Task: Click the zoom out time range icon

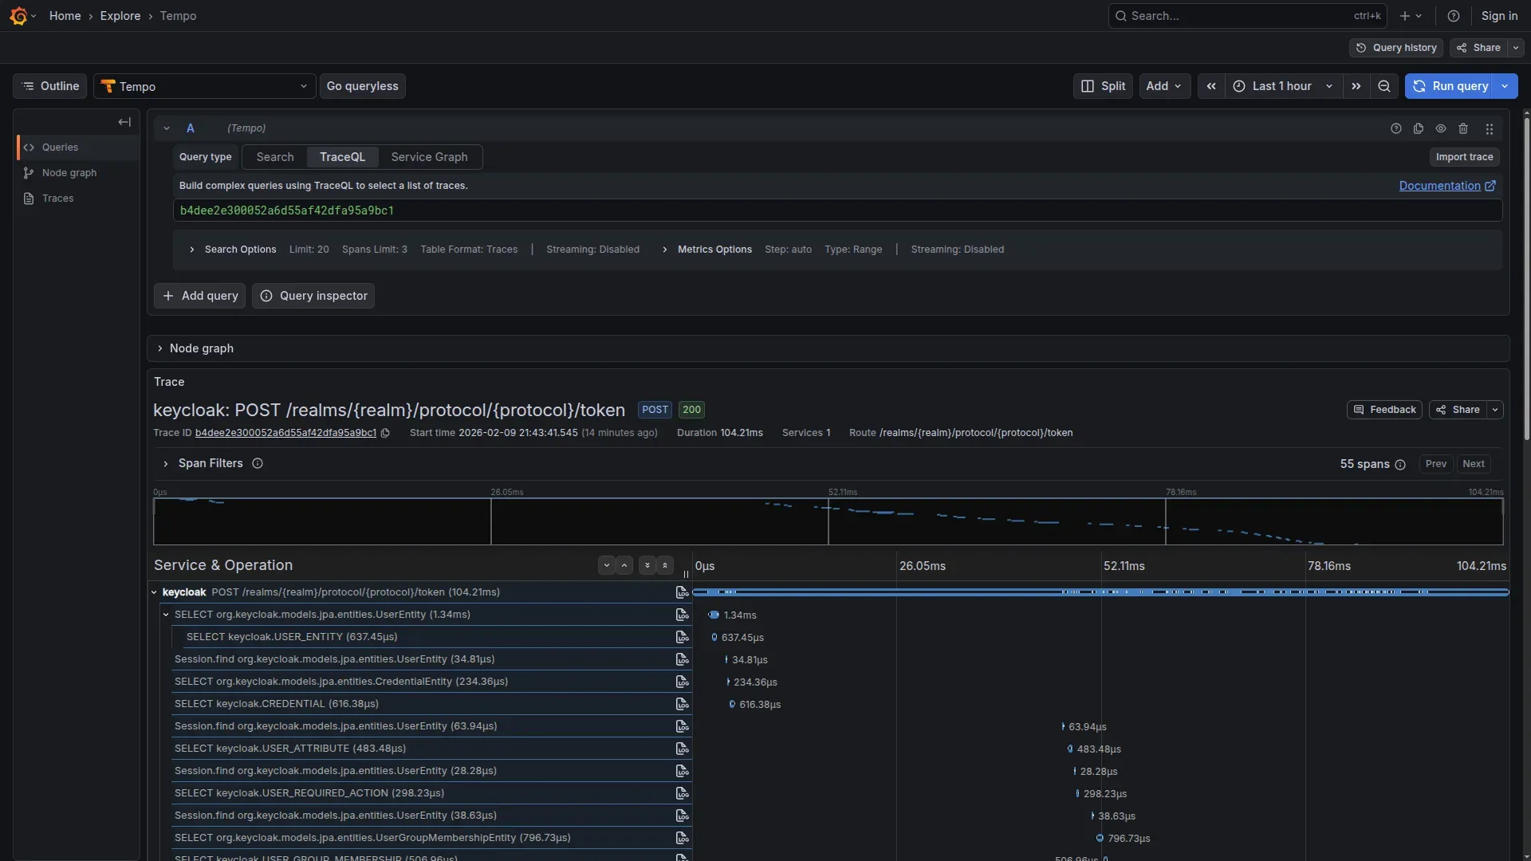Action: 1384,86
